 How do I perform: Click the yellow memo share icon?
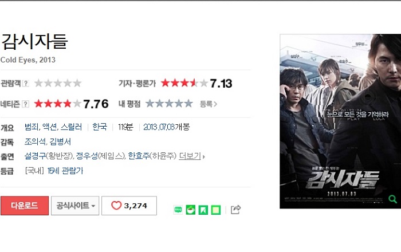pos(216,210)
